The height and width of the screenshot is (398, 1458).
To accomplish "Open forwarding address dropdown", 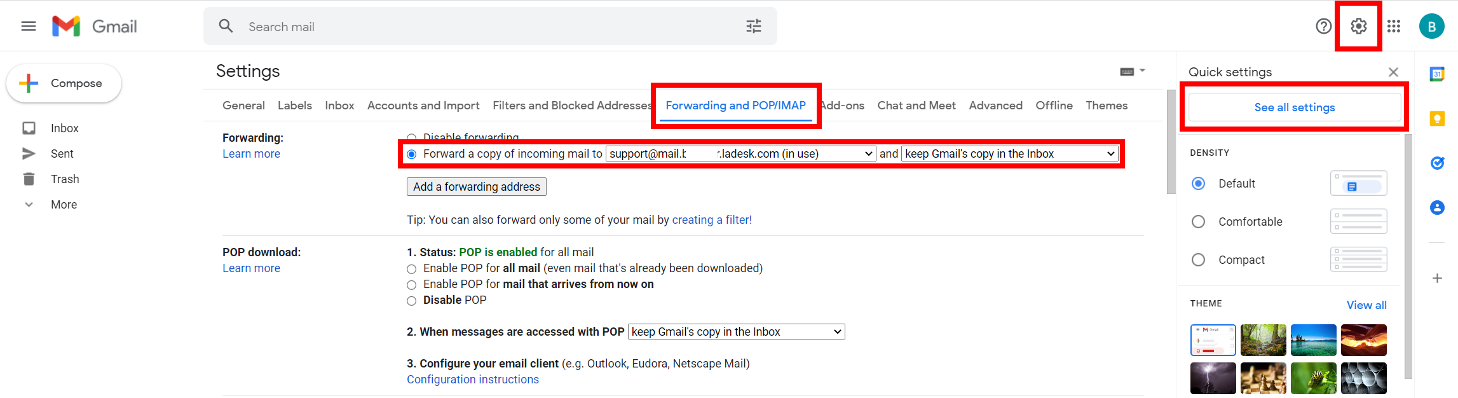I will (740, 154).
